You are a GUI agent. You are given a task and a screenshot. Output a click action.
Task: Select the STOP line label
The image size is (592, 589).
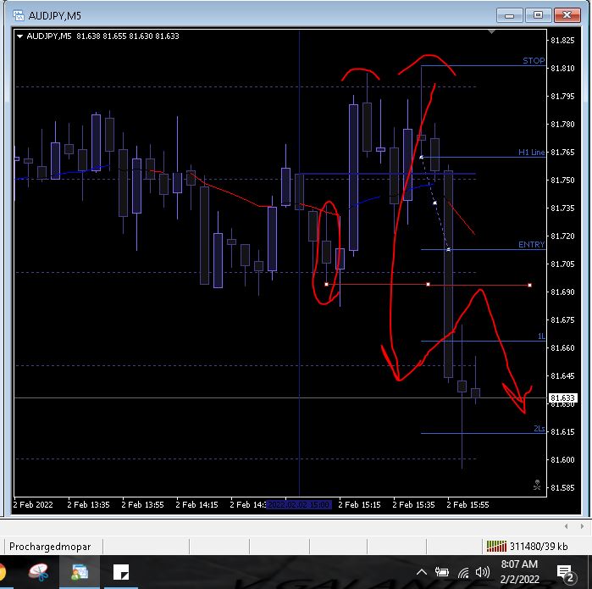(534, 61)
